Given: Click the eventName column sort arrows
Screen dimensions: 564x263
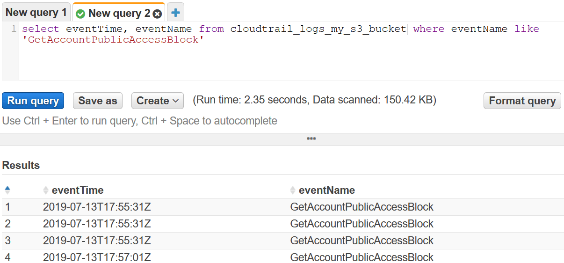Looking at the screenshot, I should pos(293,190).
